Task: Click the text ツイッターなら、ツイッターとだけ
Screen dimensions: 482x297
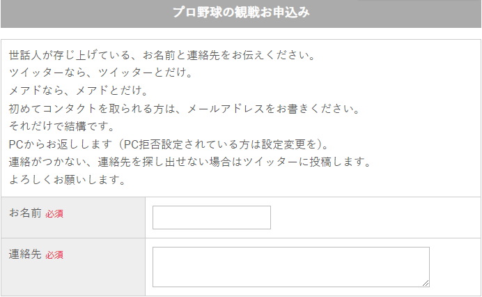Action: click(x=100, y=73)
